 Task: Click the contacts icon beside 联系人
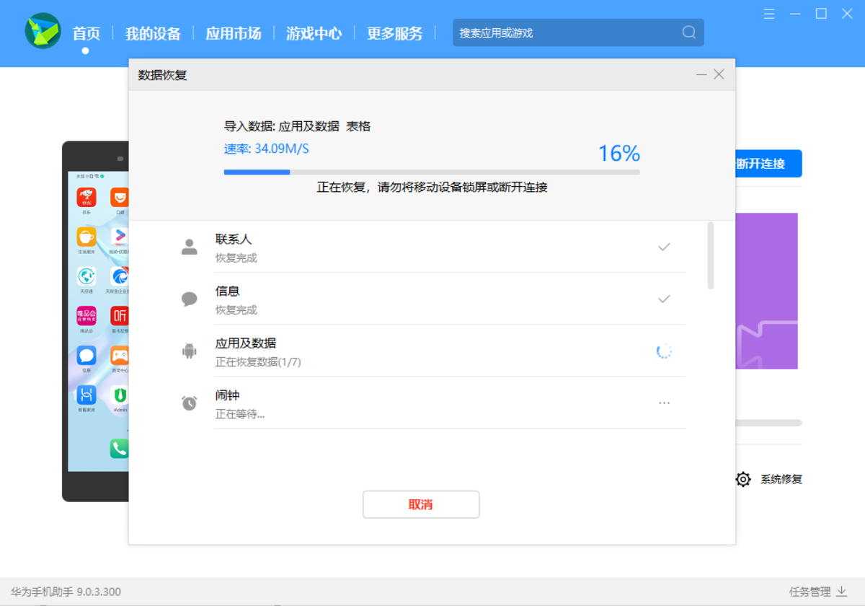coord(189,247)
